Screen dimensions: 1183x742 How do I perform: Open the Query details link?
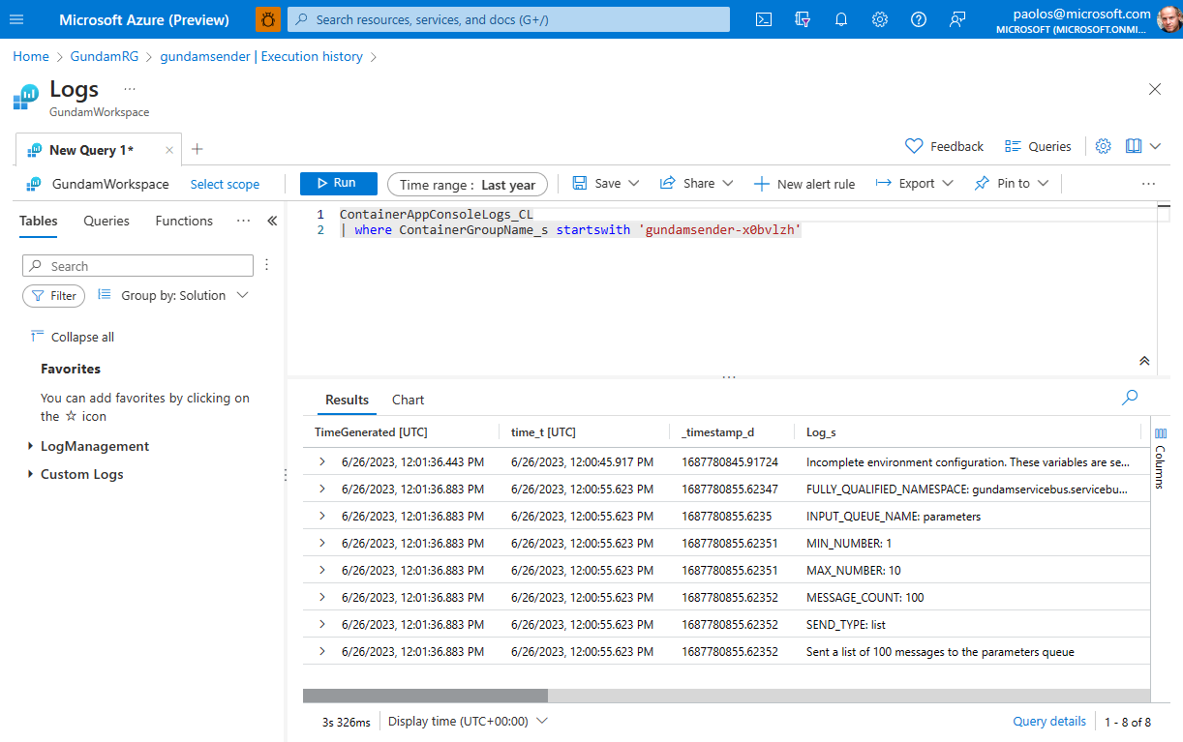pyautogui.click(x=1049, y=722)
